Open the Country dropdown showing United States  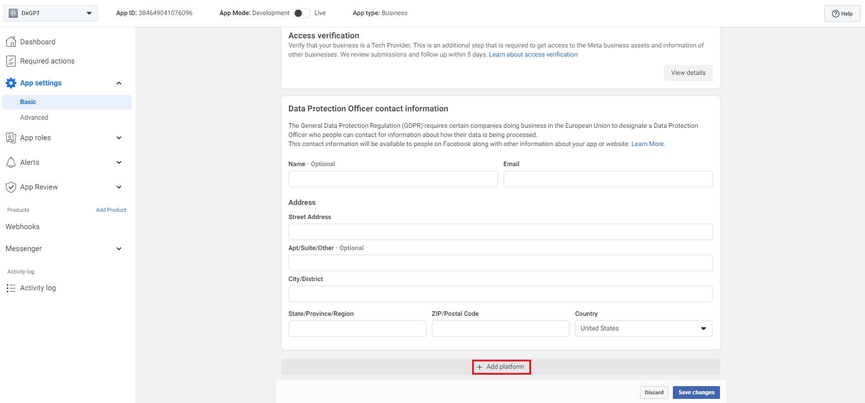tap(643, 329)
